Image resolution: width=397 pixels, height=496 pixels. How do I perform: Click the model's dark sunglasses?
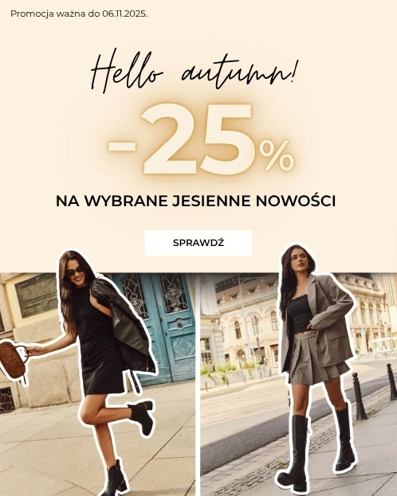coord(75,271)
